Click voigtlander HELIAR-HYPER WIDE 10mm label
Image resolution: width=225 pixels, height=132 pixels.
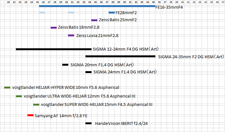tap(66, 88)
